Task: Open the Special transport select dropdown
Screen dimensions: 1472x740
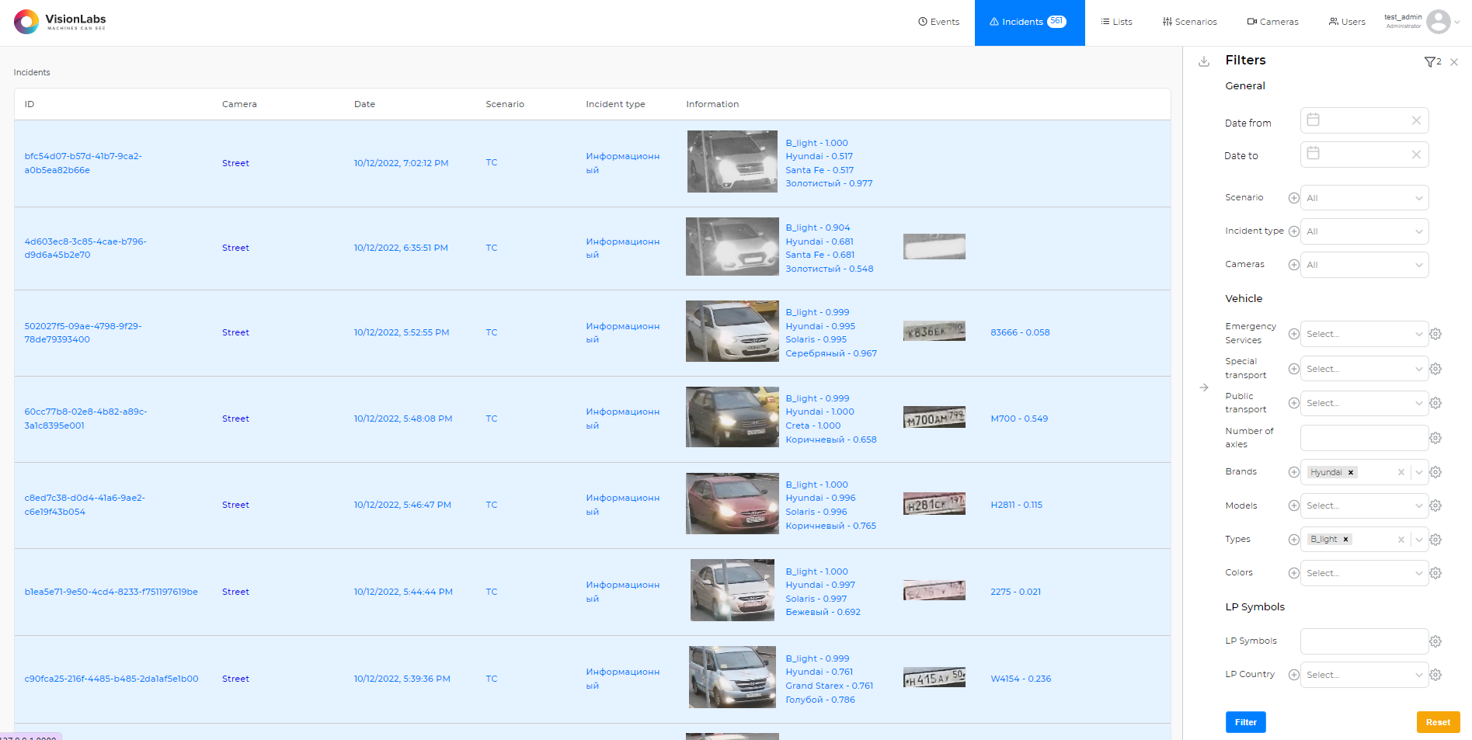Action: click(x=1364, y=369)
